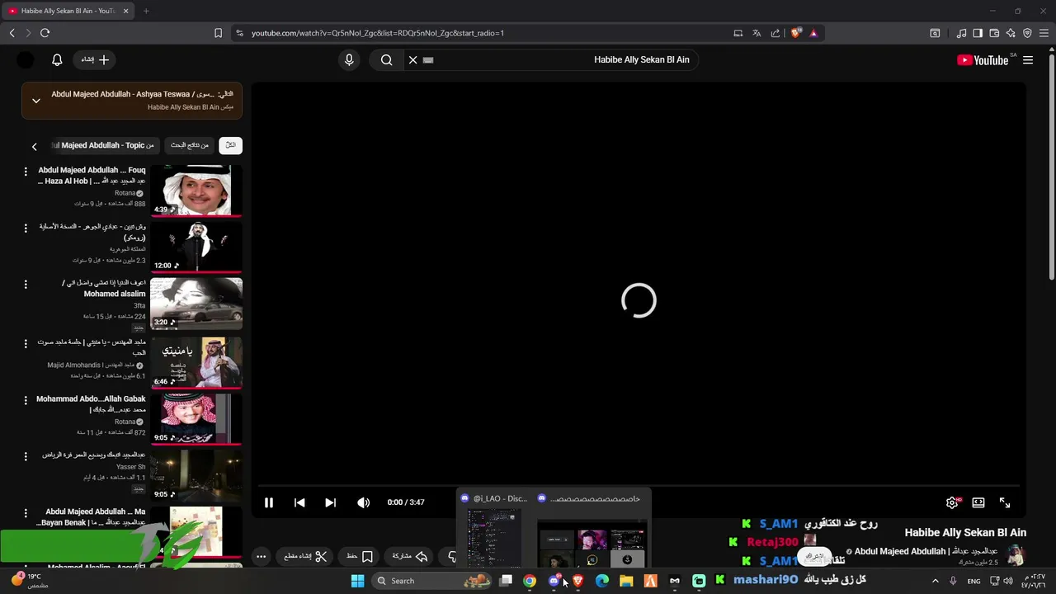Open YouTube notifications bell
Viewport: 1056px width, 594px height.
tap(57, 59)
